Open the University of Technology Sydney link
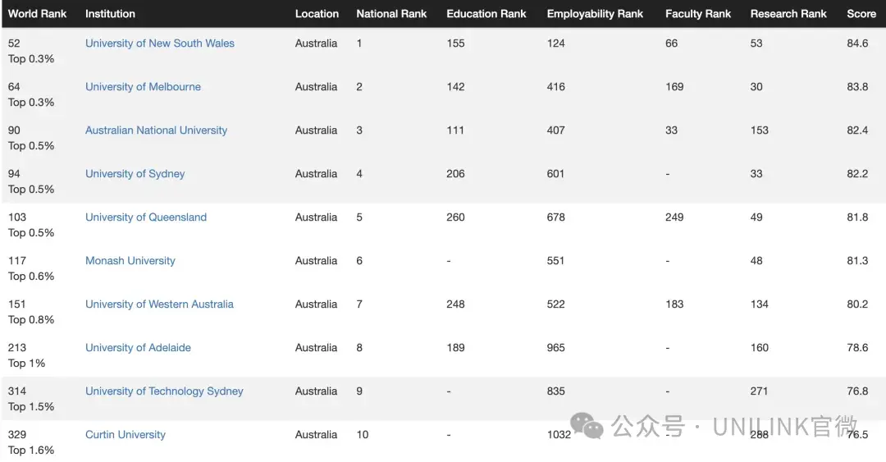Image resolution: width=886 pixels, height=462 pixels. tap(164, 391)
